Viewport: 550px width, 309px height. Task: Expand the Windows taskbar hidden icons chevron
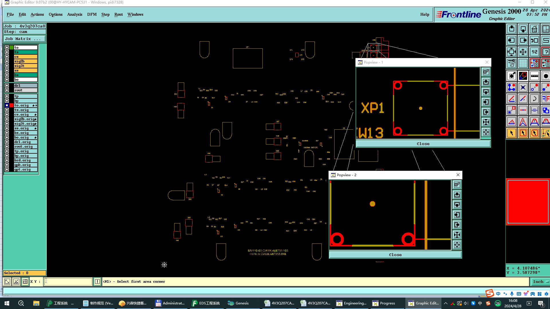[445, 303]
